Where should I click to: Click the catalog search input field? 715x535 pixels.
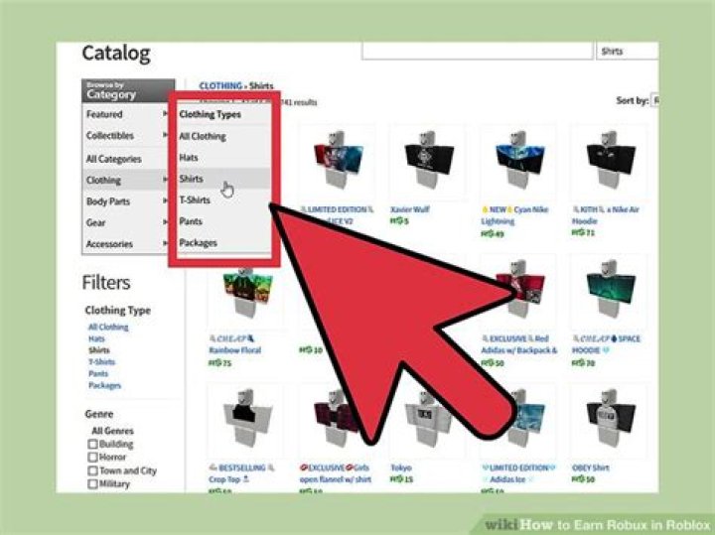(475, 52)
